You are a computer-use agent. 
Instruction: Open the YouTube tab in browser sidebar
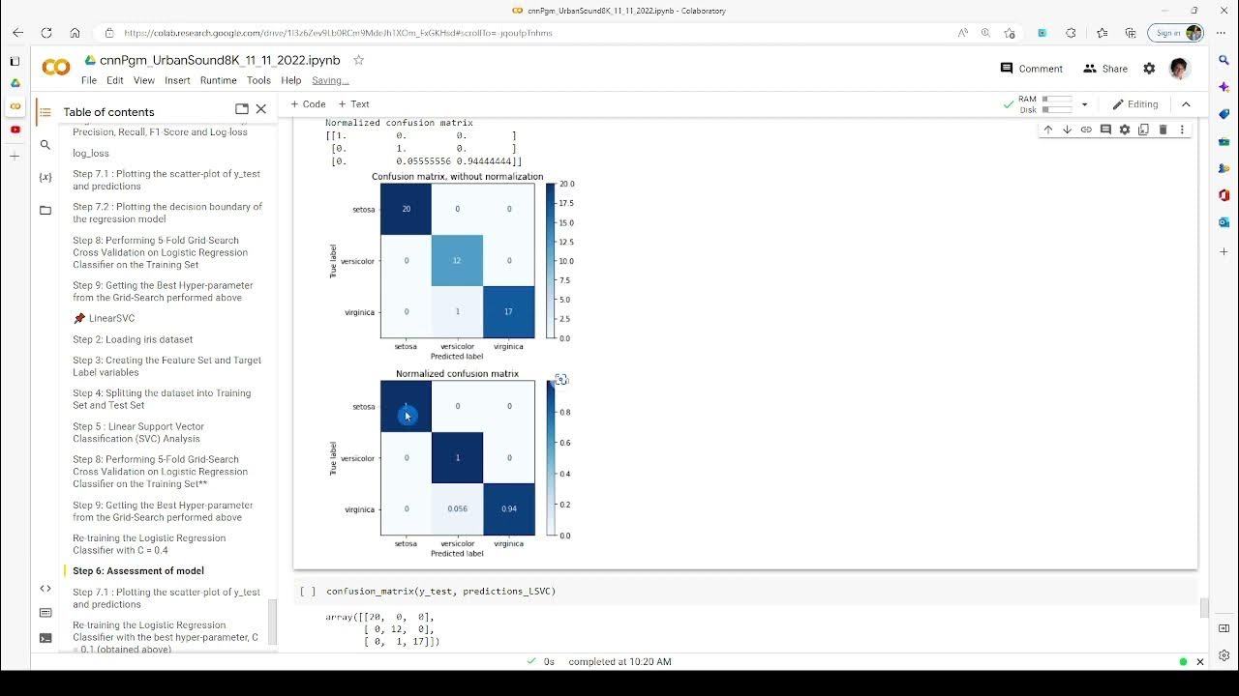[15, 130]
